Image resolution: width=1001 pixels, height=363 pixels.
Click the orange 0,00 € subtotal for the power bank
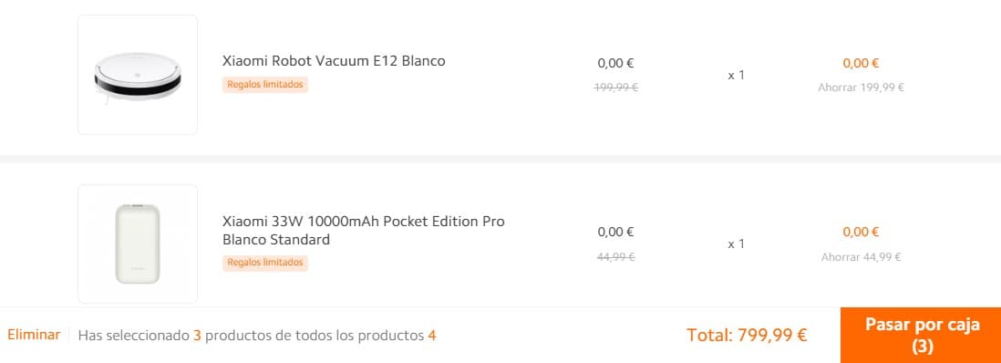[x=862, y=232]
